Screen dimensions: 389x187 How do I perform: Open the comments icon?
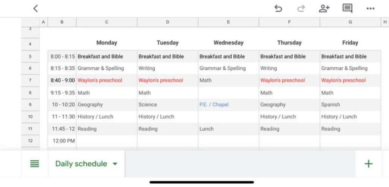pos(347,8)
